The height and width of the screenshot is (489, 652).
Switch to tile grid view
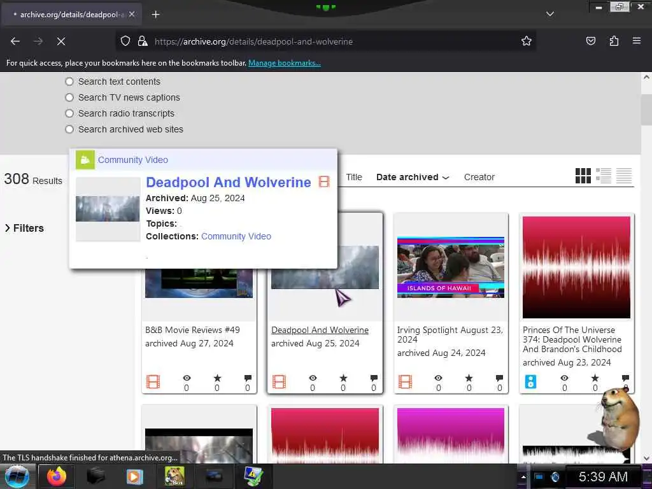583,176
